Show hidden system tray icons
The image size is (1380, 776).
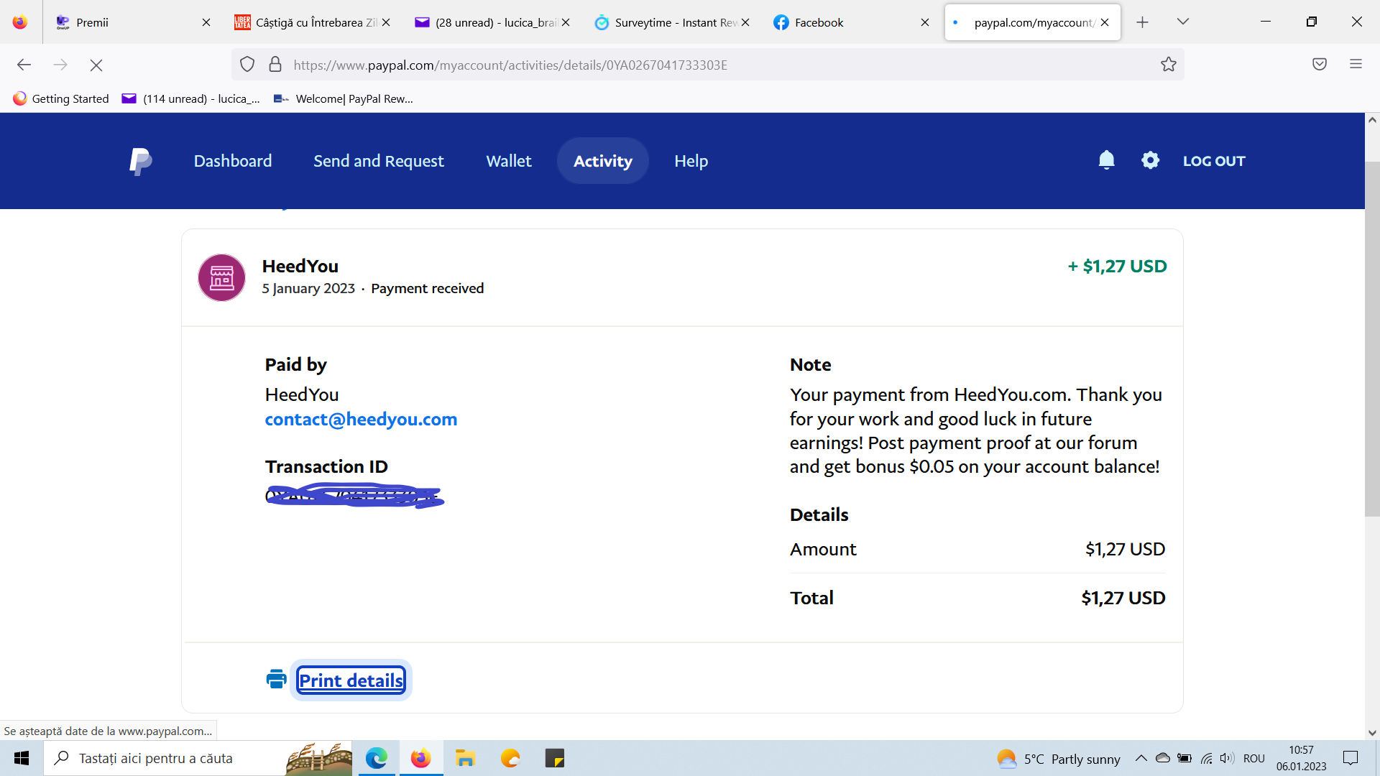[1141, 758]
